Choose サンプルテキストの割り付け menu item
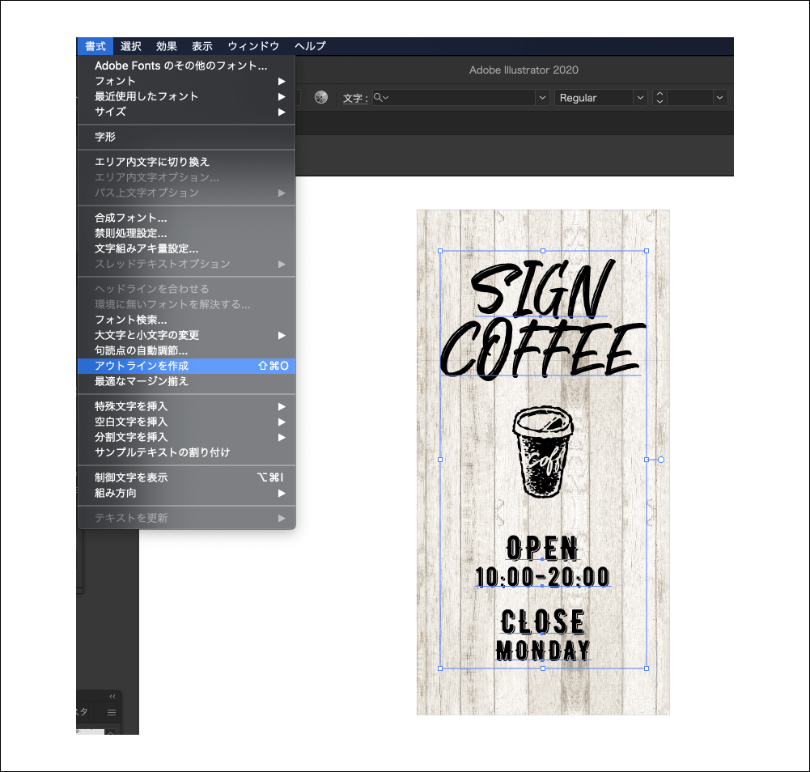810x772 pixels. [186, 452]
